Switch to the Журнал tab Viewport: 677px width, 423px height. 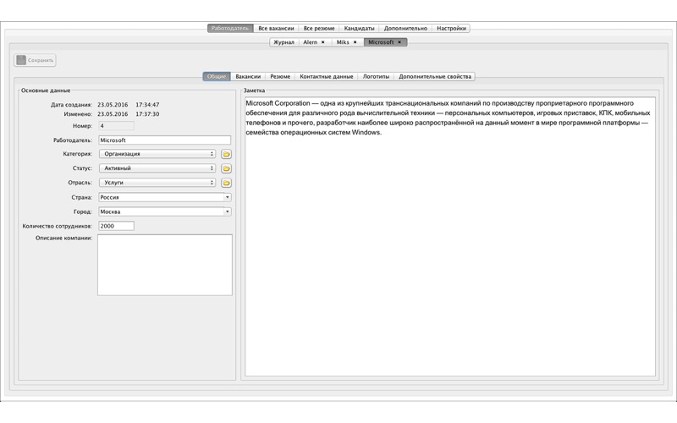point(283,42)
